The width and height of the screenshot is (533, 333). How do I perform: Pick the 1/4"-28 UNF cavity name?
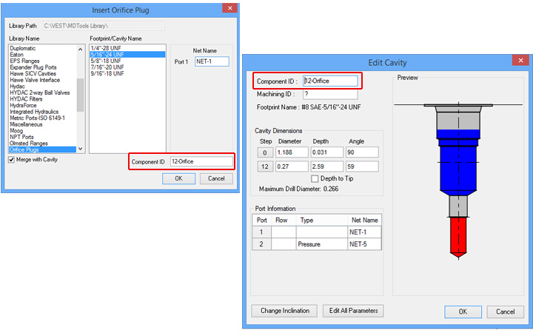(x=105, y=49)
